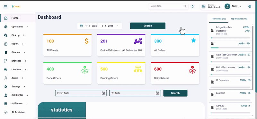Click the PDC logo
The width and height of the screenshot is (257, 119).
[x=16, y=6]
